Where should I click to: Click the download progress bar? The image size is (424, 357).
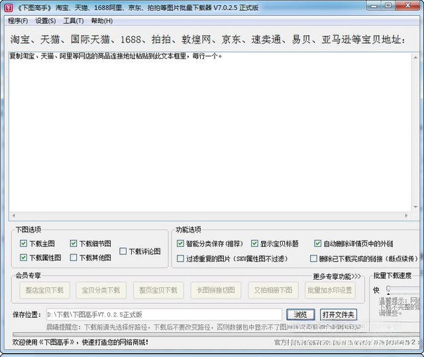click(216, 334)
